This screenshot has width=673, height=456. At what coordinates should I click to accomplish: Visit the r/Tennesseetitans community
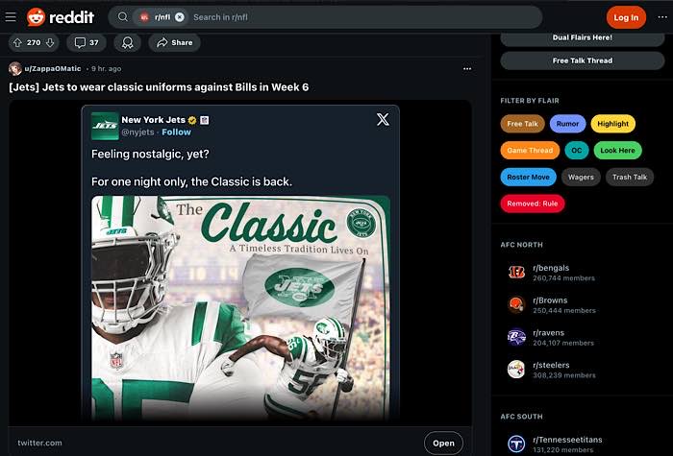pyautogui.click(x=567, y=440)
